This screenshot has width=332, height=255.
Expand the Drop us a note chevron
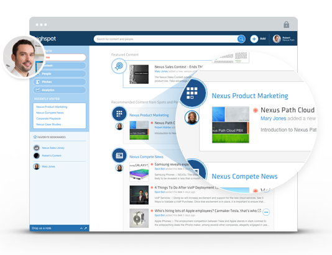pos(81,228)
